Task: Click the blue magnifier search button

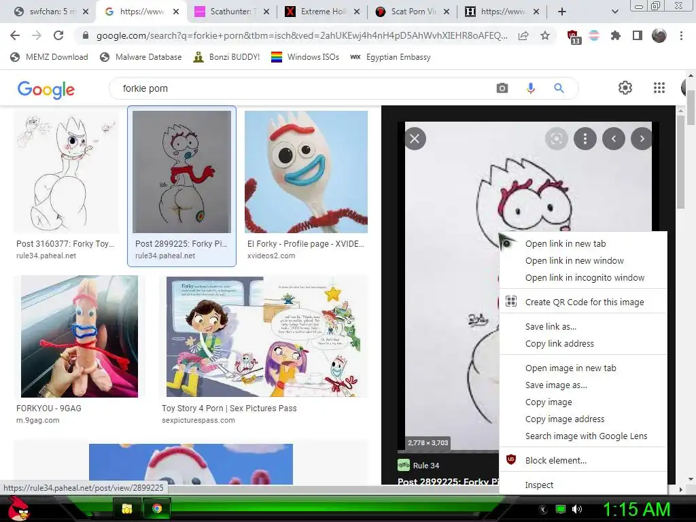Action: coord(559,88)
